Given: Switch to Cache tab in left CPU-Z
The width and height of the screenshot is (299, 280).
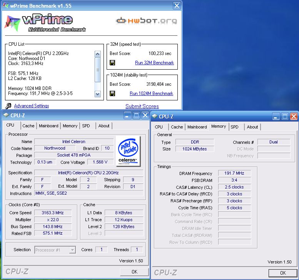Looking at the screenshot, I should [x=28, y=126].
